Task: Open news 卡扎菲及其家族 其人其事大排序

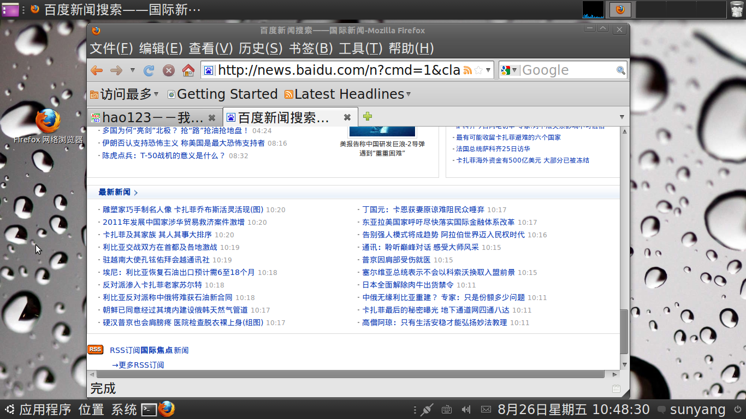Action: point(157,235)
